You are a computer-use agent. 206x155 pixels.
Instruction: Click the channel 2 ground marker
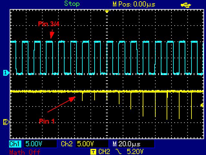[5, 122]
